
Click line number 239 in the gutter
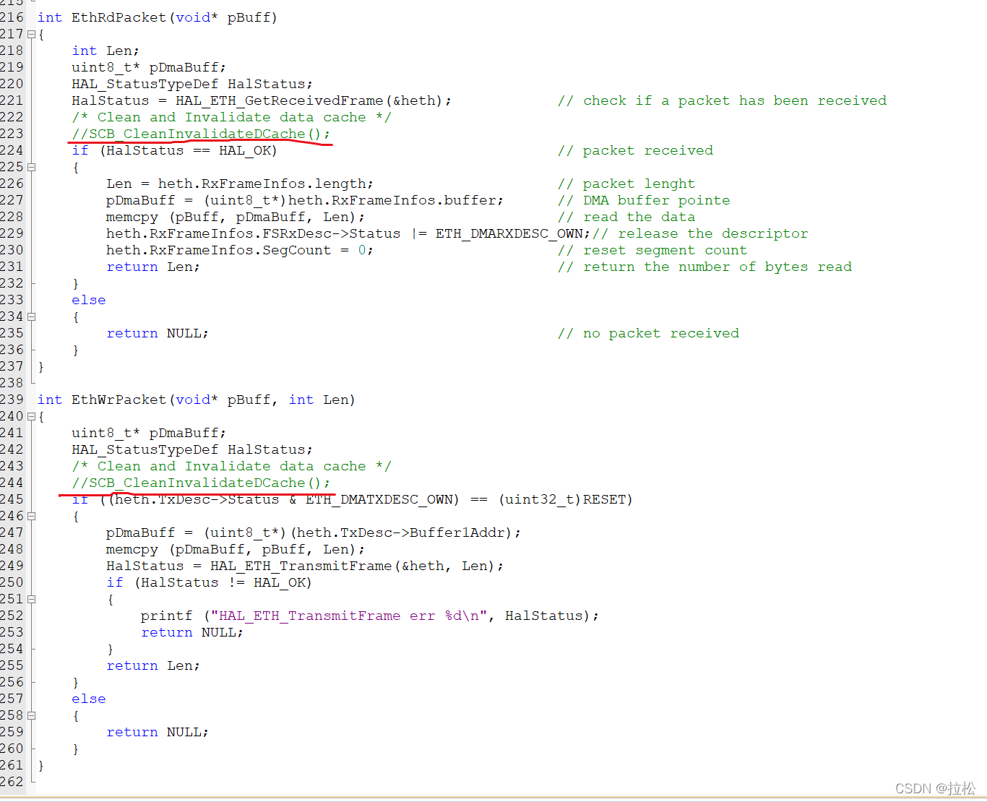pos(12,399)
